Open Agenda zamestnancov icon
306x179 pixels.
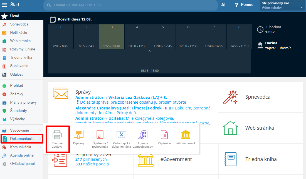143,134
